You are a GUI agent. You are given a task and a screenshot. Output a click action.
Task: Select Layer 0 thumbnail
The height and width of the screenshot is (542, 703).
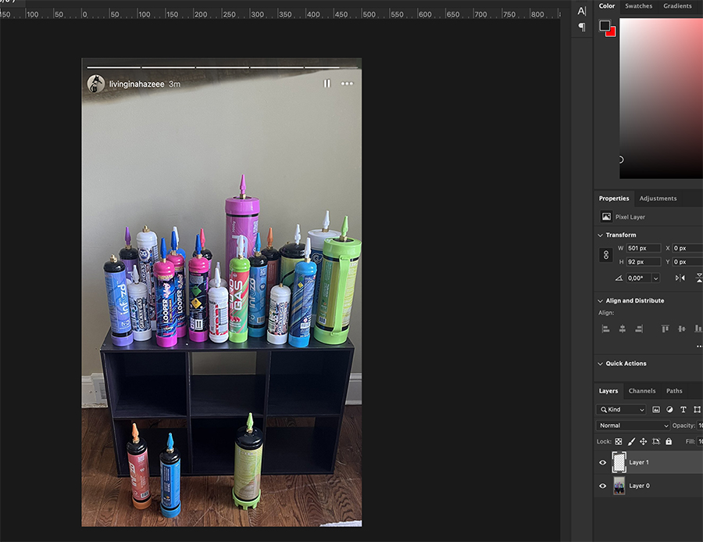coord(619,486)
